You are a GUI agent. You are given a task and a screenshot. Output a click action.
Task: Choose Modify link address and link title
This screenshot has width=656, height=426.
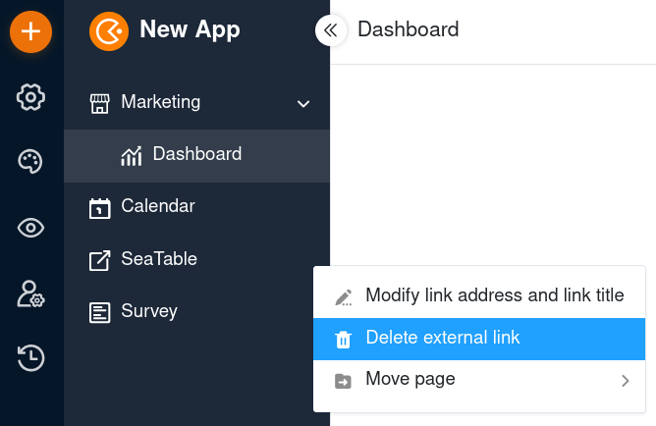[479, 295]
